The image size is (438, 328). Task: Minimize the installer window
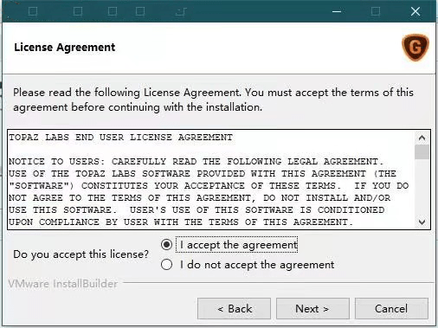337,11
